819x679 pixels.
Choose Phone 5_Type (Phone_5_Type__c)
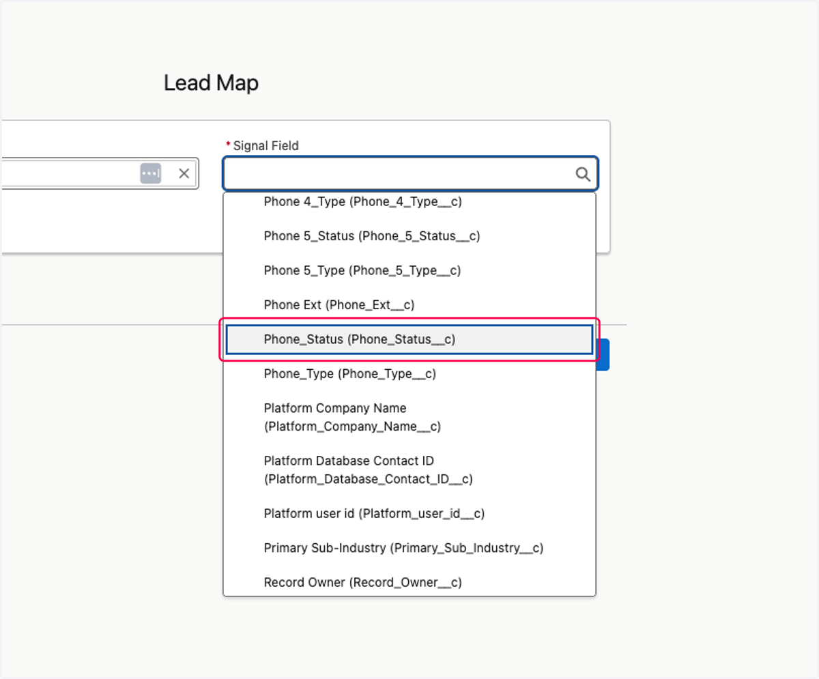point(409,270)
